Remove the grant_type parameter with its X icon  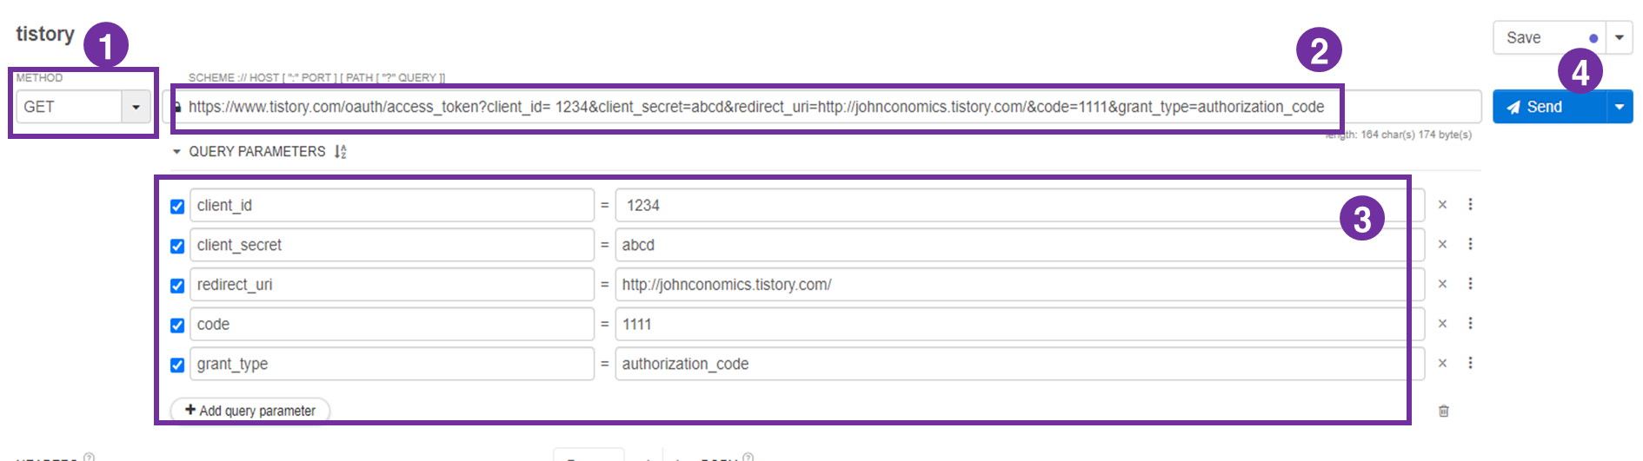pos(1442,364)
